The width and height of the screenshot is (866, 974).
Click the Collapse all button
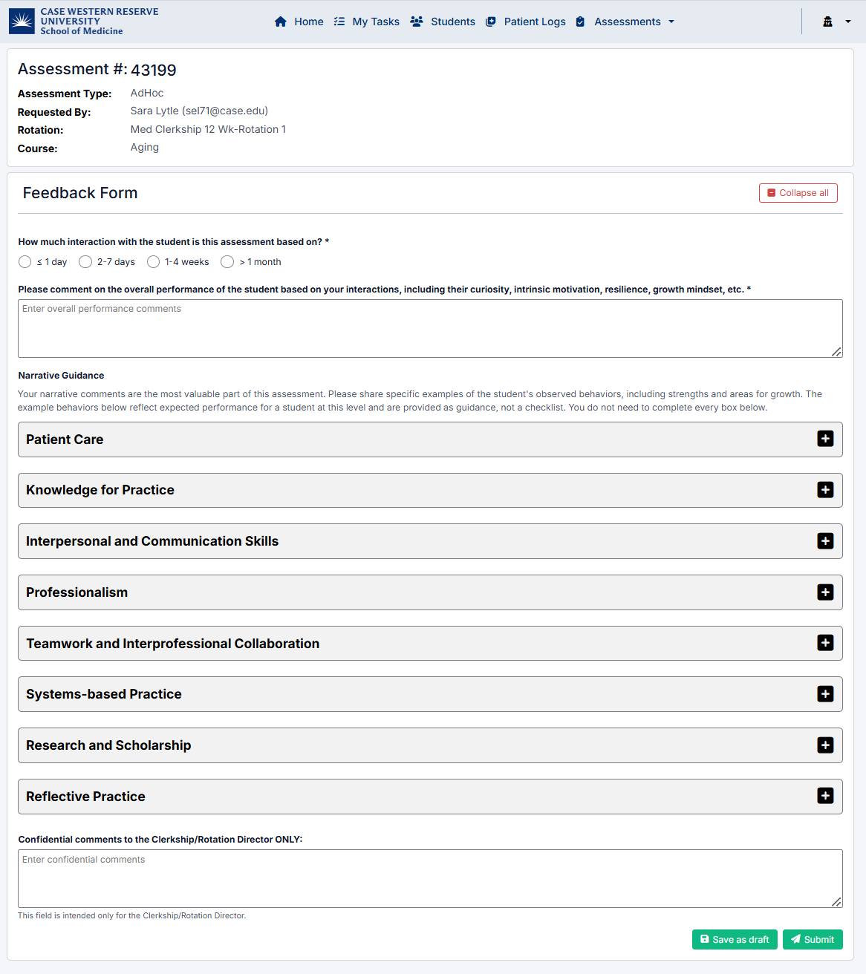pos(798,193)
